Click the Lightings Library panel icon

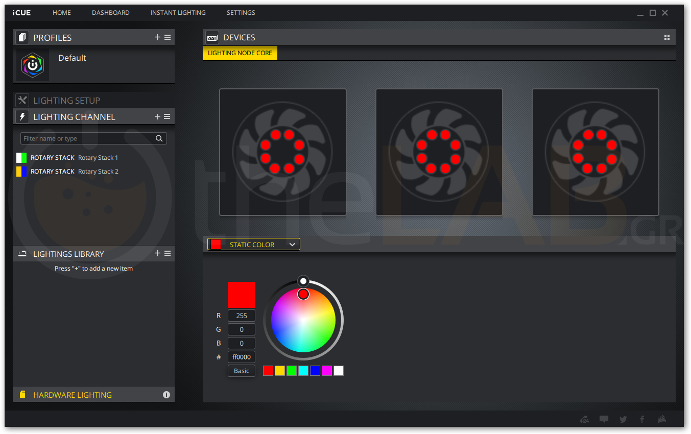click(x=22, y=254)
